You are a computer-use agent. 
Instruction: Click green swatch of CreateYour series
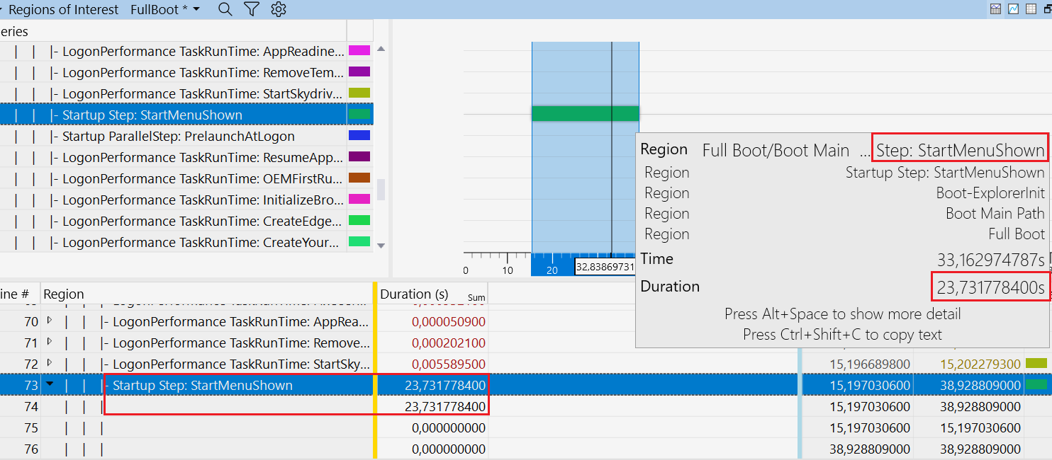359,242
